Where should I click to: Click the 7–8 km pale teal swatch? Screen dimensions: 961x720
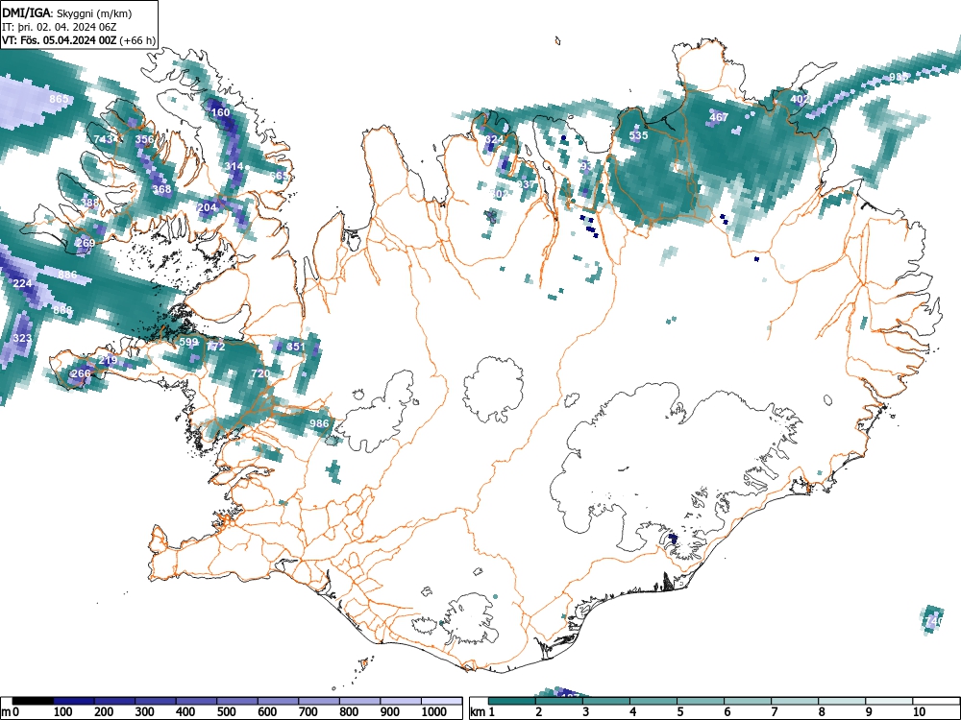[x=795, y=701]
